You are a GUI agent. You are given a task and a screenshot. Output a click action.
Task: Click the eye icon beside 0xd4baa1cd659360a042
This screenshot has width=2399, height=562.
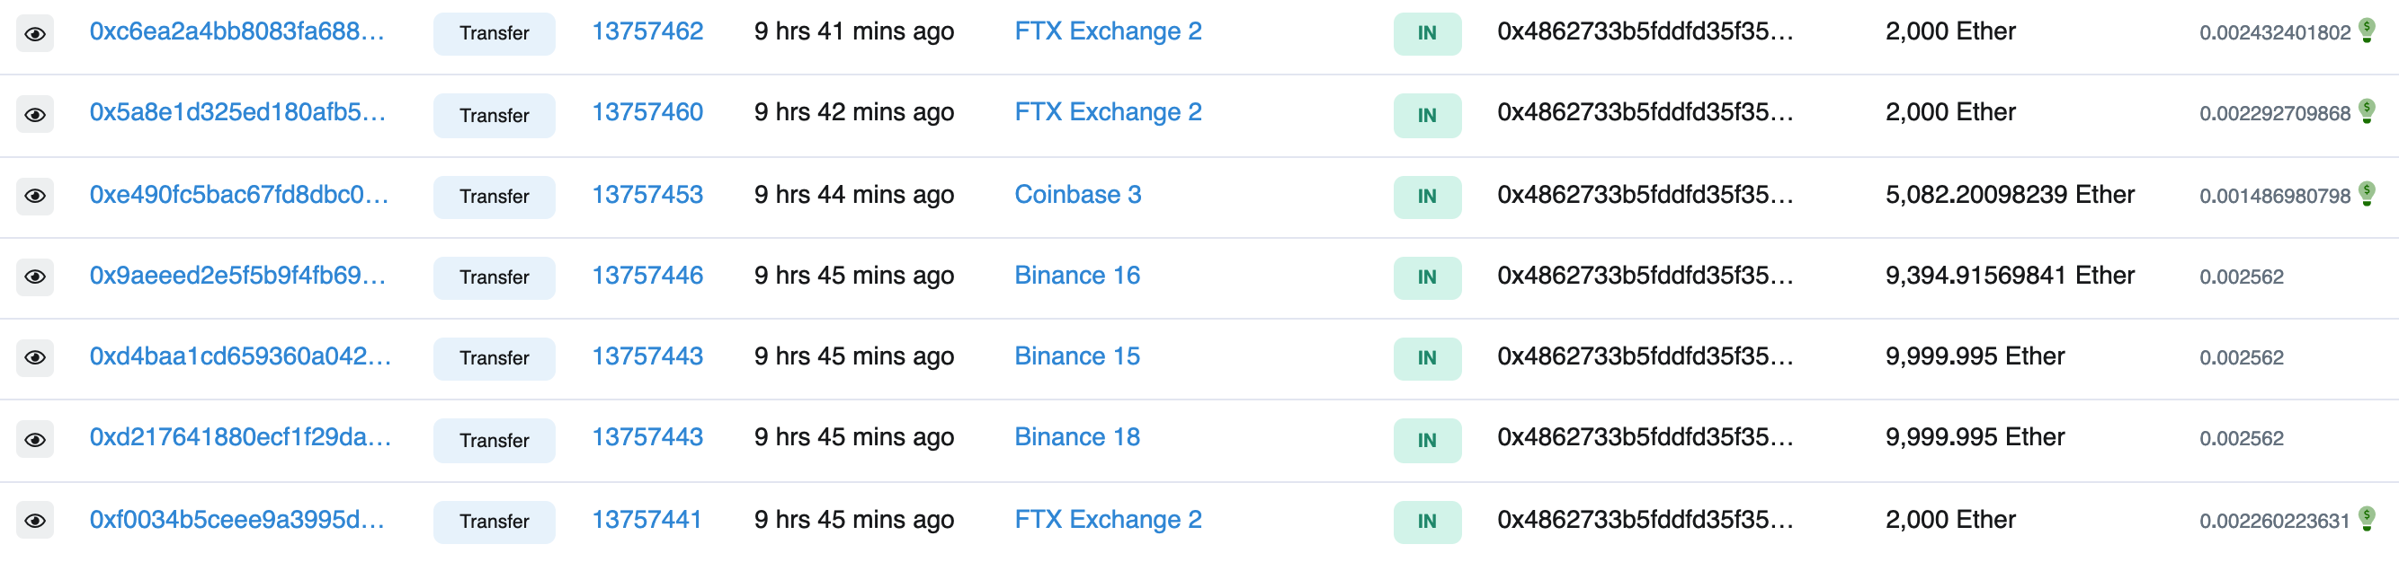(35, 357)
